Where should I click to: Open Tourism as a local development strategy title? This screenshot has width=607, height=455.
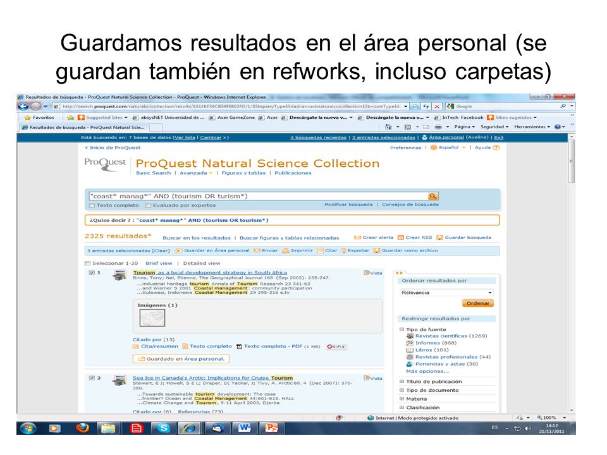coord(210,273)
